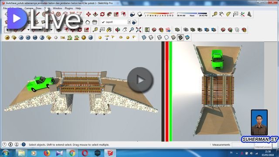Image resolution: width=279 pixels, height=157 pixels.
Task: Activate the Pan hand tool
Action: click(125, 30)
